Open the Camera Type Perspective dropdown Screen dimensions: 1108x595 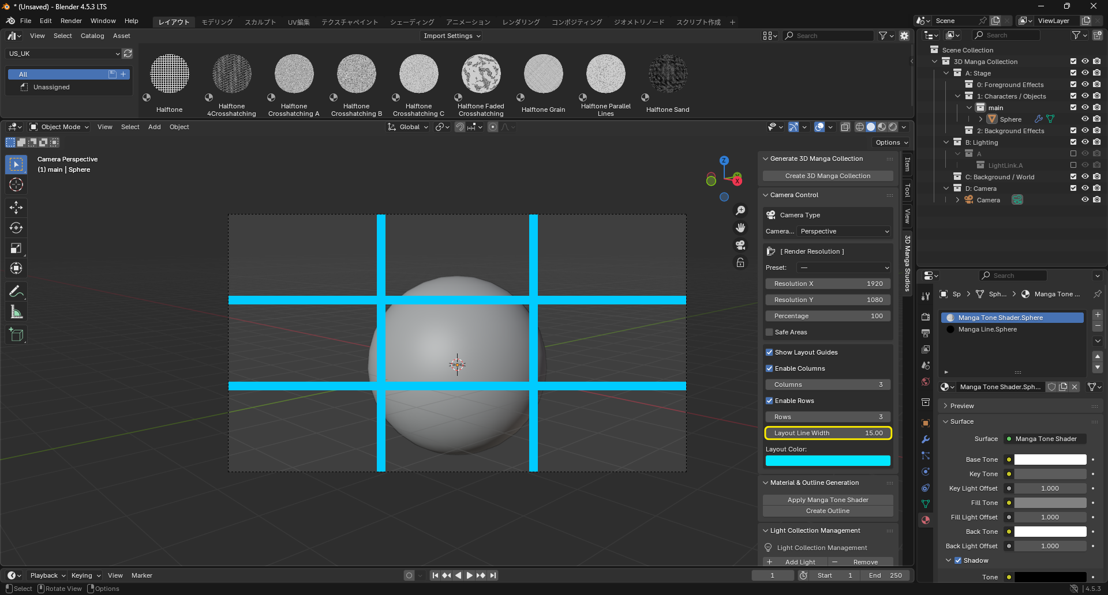click(844, 231)
